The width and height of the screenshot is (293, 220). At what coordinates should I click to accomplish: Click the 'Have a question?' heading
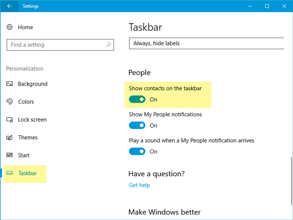[157, 174]
